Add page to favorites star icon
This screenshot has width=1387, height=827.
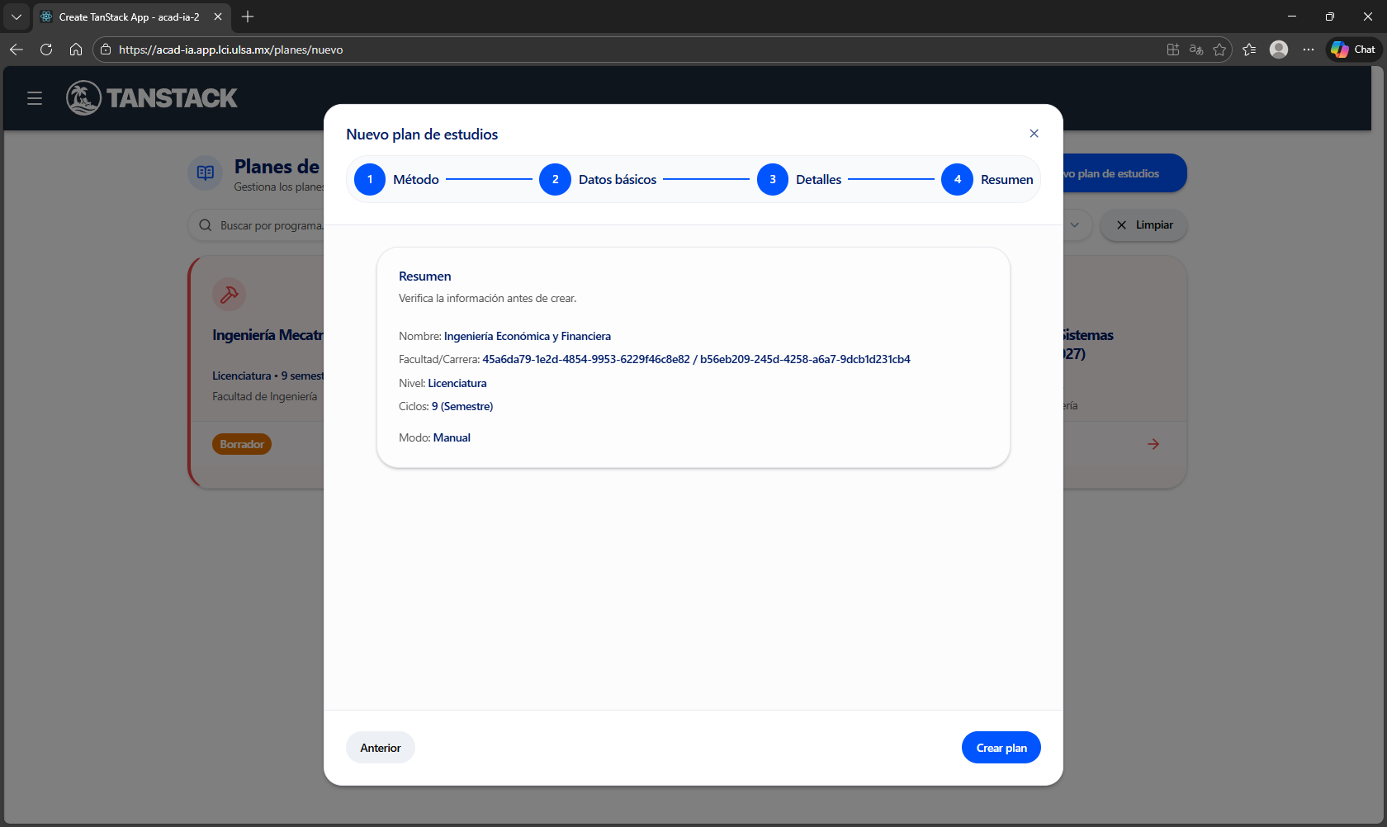1219,50
